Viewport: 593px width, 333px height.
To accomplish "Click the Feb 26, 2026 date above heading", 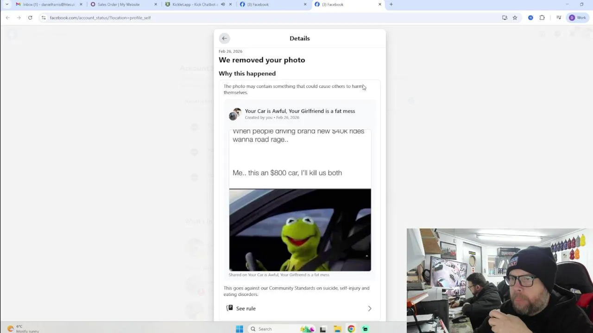I will [x=230, y=51].
